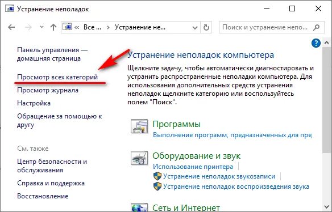332x212 pixels.
Task: Open Просмотр всех категорий
Action: click(x=57, y=77)
